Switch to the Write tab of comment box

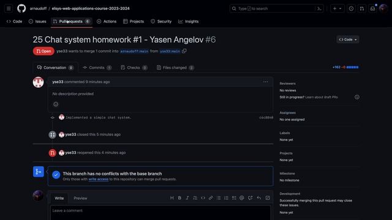(59, 198)
